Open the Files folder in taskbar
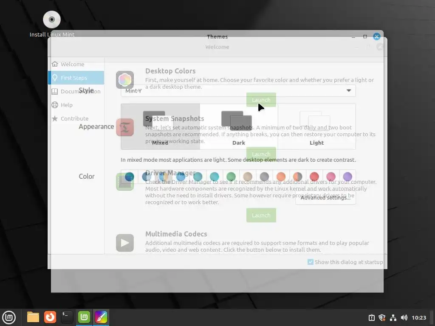435x326 pixels. [x=33, y=317]
